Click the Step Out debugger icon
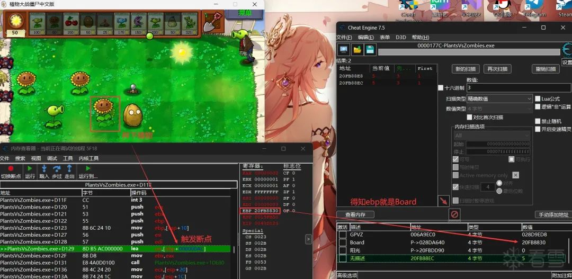572x279 pixels. 69,168
